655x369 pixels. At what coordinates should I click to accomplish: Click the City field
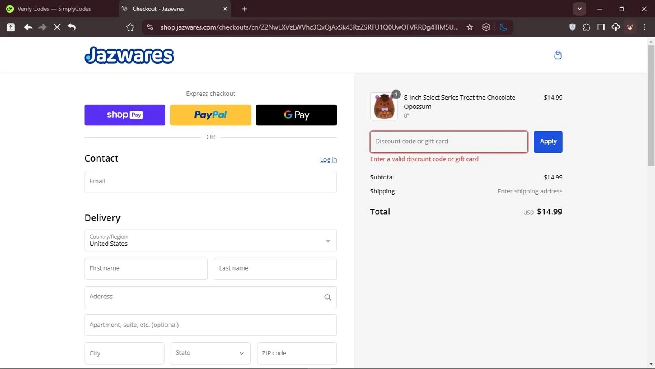[124, 353]
